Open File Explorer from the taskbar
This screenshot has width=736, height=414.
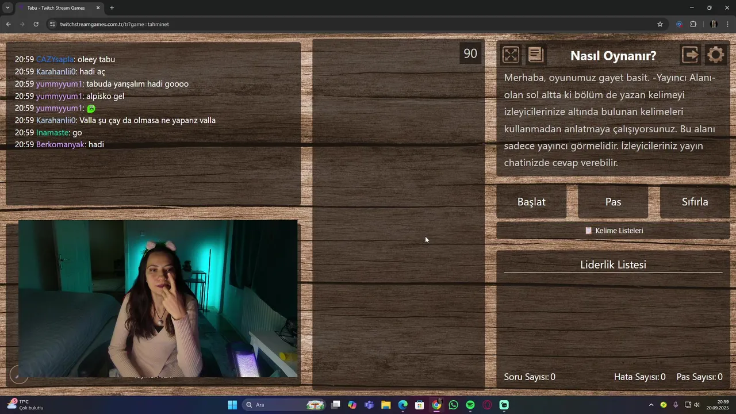[386, 405]
